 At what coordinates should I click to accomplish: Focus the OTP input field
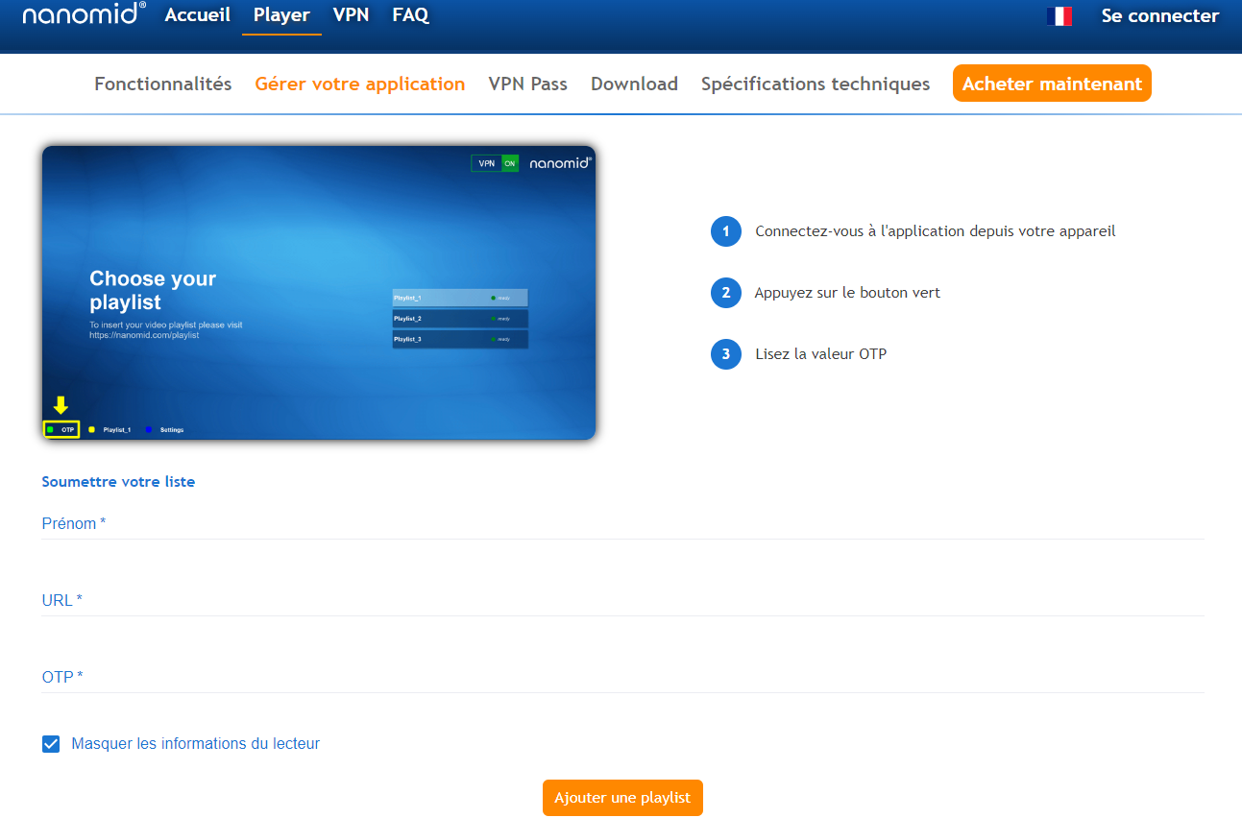coord(623,678)
